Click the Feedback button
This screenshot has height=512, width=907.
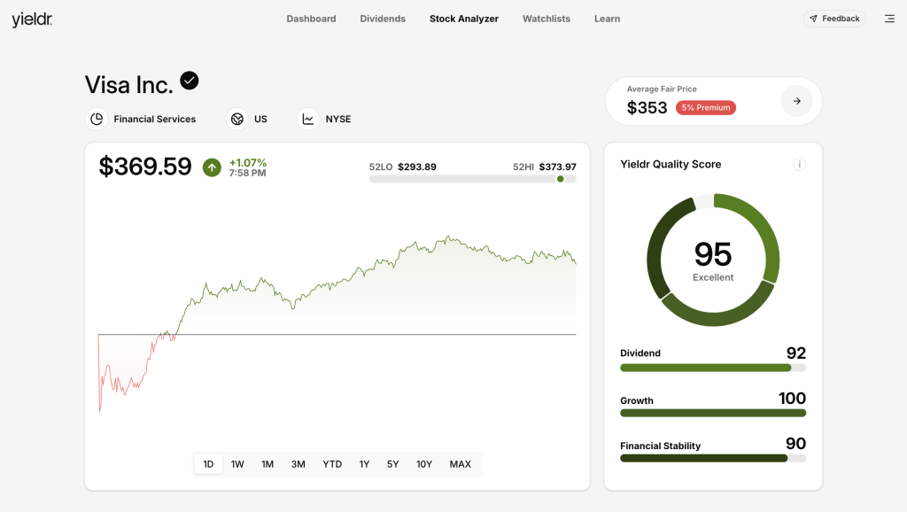[834, 19]
